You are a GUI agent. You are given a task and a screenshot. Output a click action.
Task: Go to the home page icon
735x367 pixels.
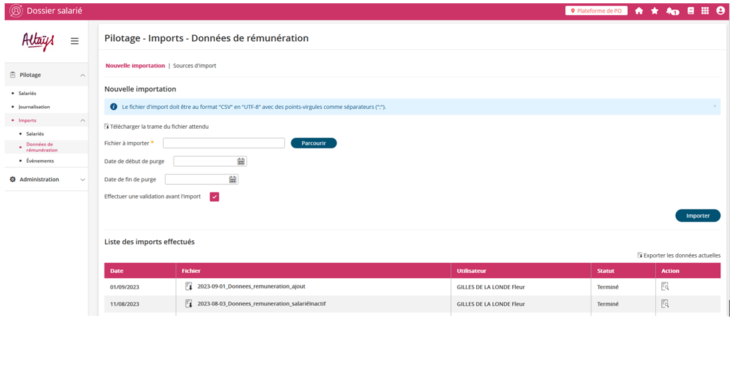639,11
